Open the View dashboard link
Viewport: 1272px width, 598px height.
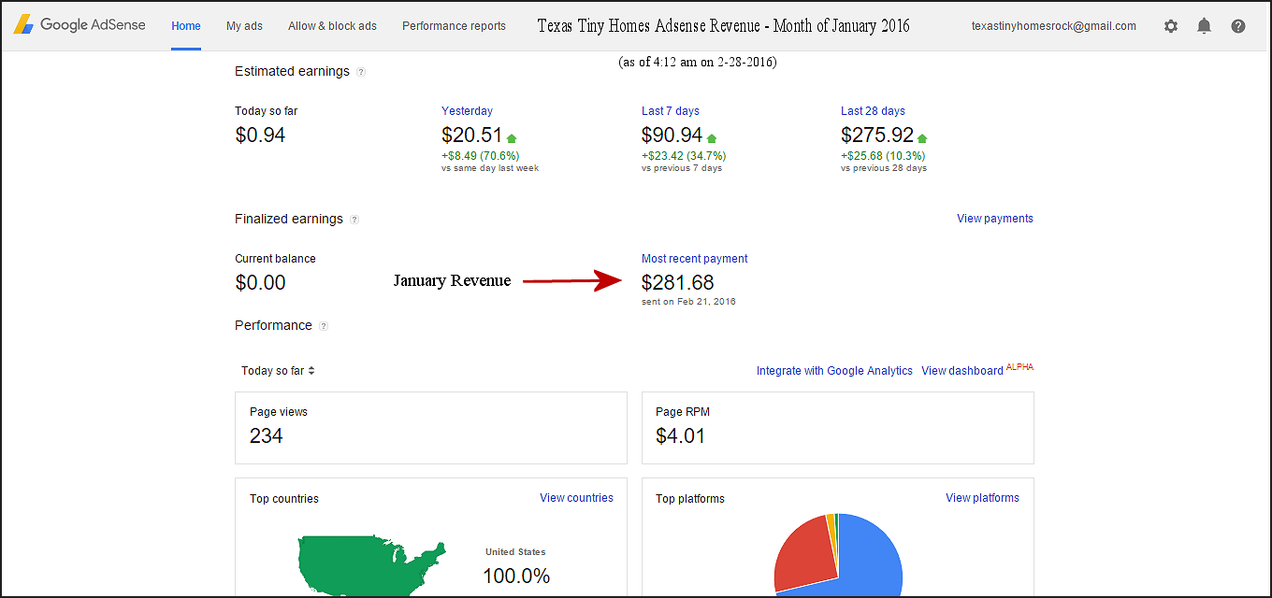[x=961, y=371]
